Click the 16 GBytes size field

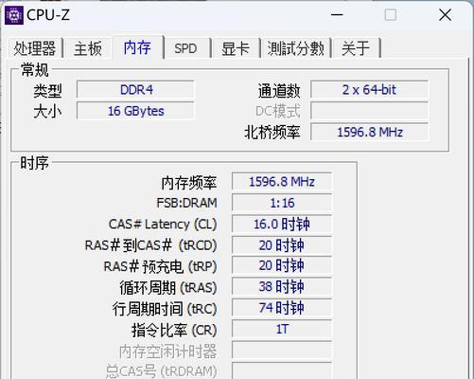point(135,111)
